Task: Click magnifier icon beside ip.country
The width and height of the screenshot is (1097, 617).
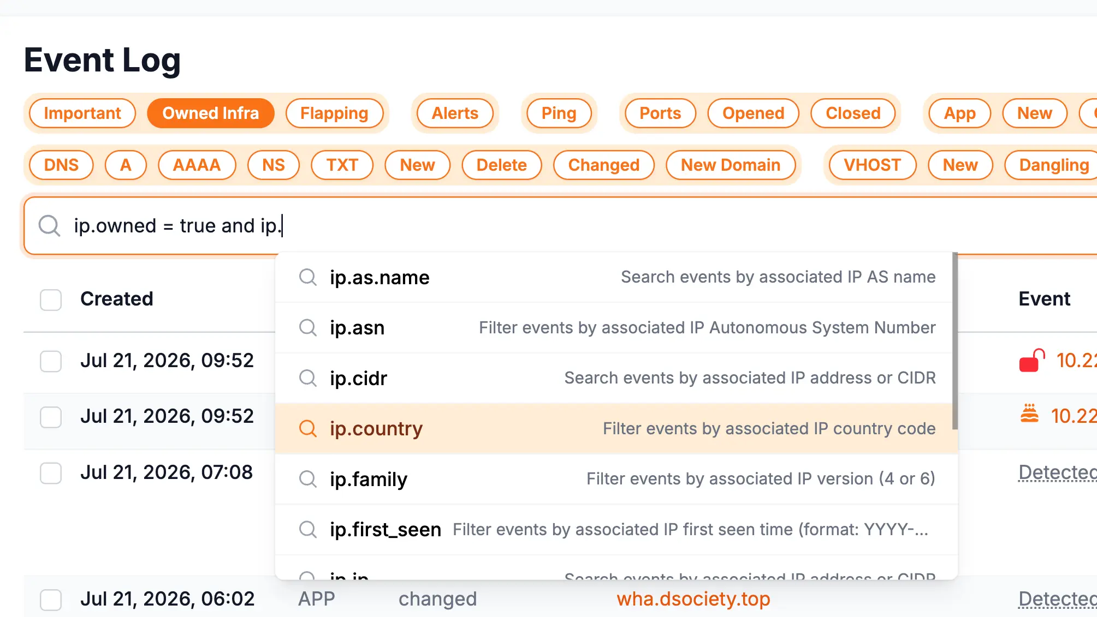Action: click(x=308, y=429)
